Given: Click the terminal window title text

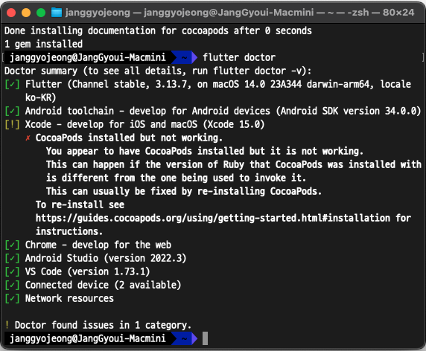Looking at the screenshot, I should tap(240, 13).
